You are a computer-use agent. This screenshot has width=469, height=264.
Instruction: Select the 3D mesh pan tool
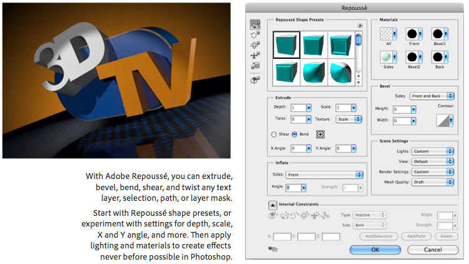pos(255,45)
